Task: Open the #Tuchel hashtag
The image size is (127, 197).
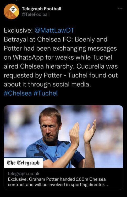Action: (46, 93)
